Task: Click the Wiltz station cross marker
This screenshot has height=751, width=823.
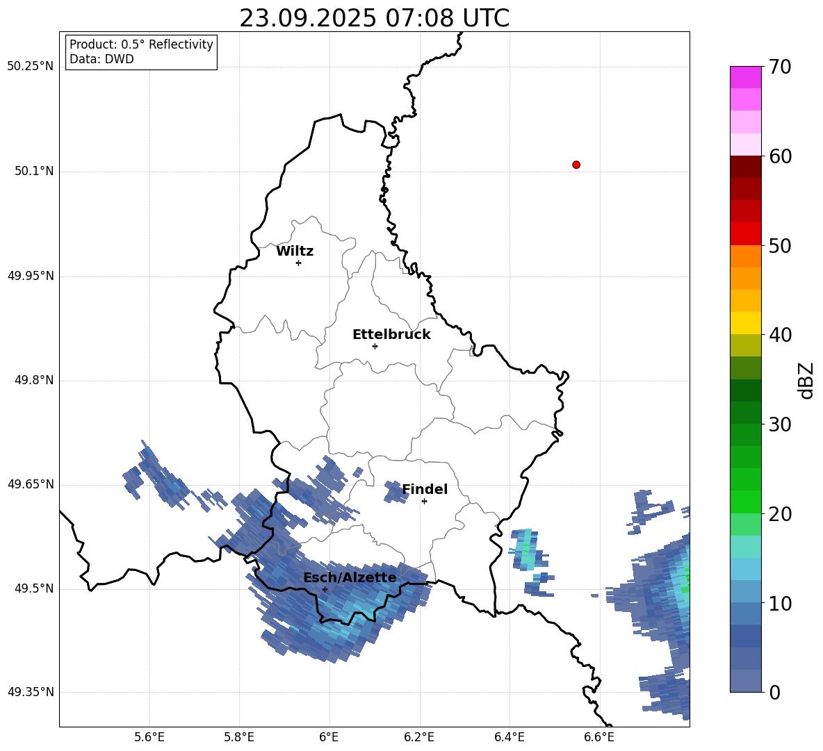Action: [x=299, y=263]
